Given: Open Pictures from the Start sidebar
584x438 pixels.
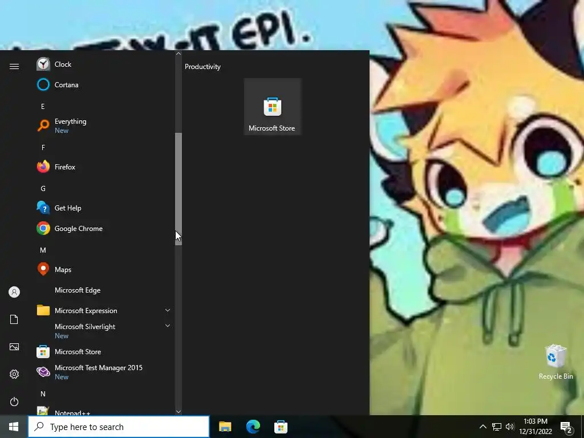Looking at the screenshot, I should click(x=14, y=347).
